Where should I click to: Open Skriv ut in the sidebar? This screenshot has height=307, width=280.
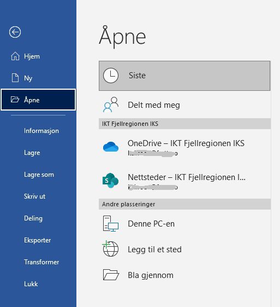coord(38,196)
